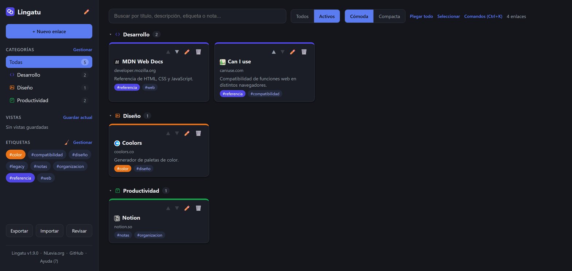Screen dimensions: 572x271
Task: Delete the Notion link with the trash icon
Action: (198, 208)
